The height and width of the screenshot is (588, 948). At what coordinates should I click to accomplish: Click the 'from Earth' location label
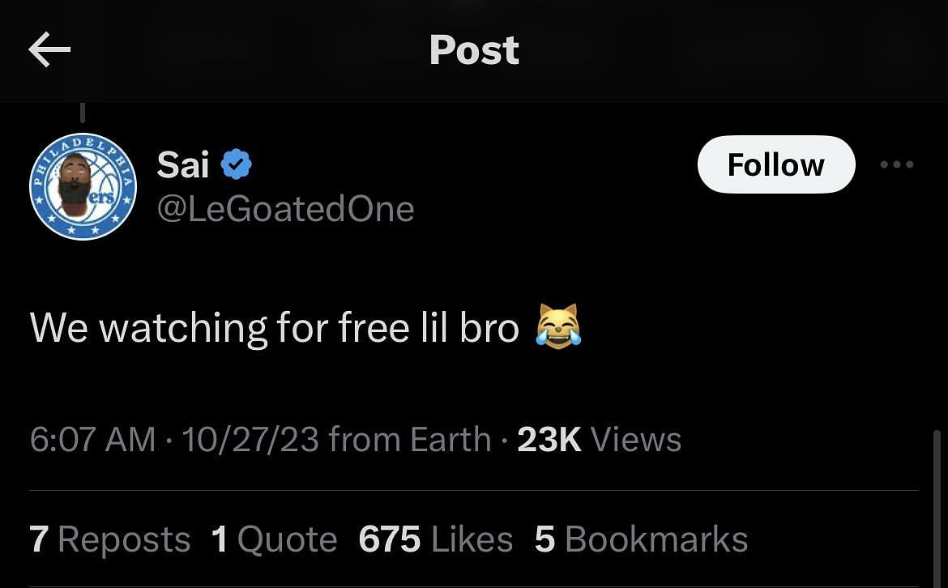(x=410, y=440)
